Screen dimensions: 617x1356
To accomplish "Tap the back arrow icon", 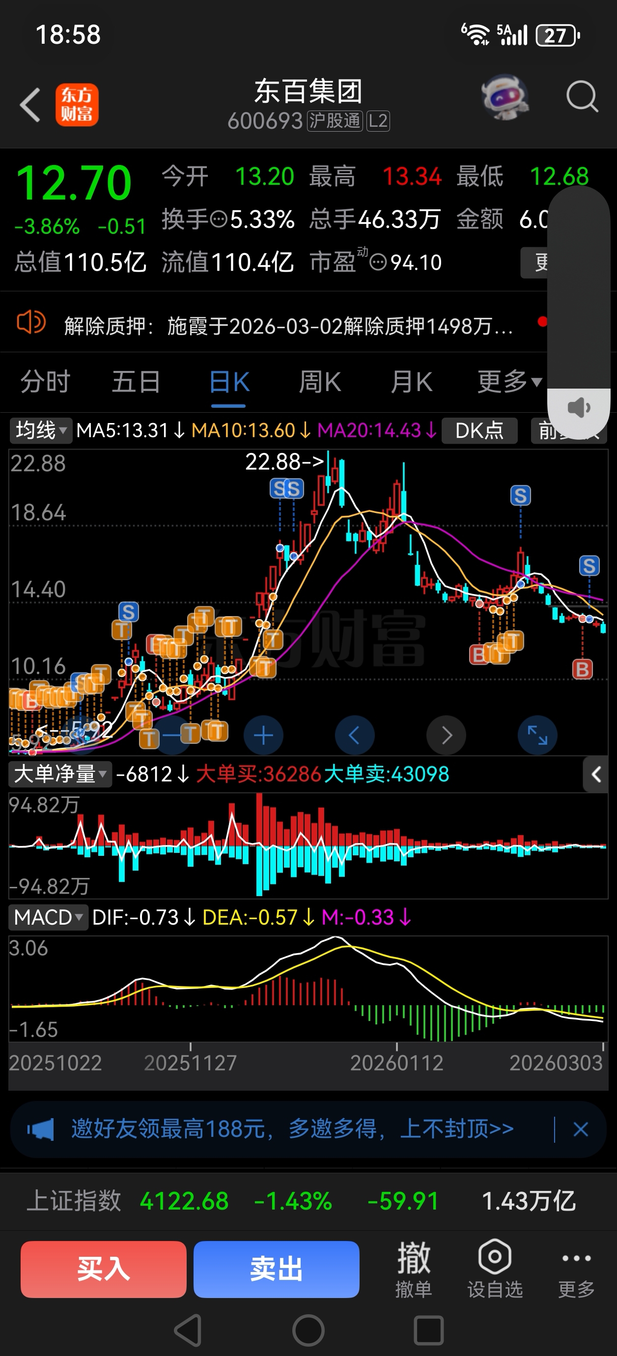I will pos(30,105).
